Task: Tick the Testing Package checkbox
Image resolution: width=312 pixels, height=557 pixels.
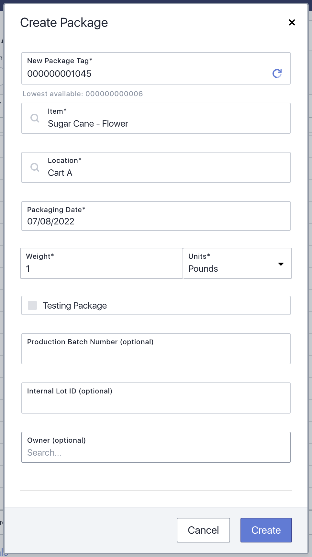Action: click(32, 305)
